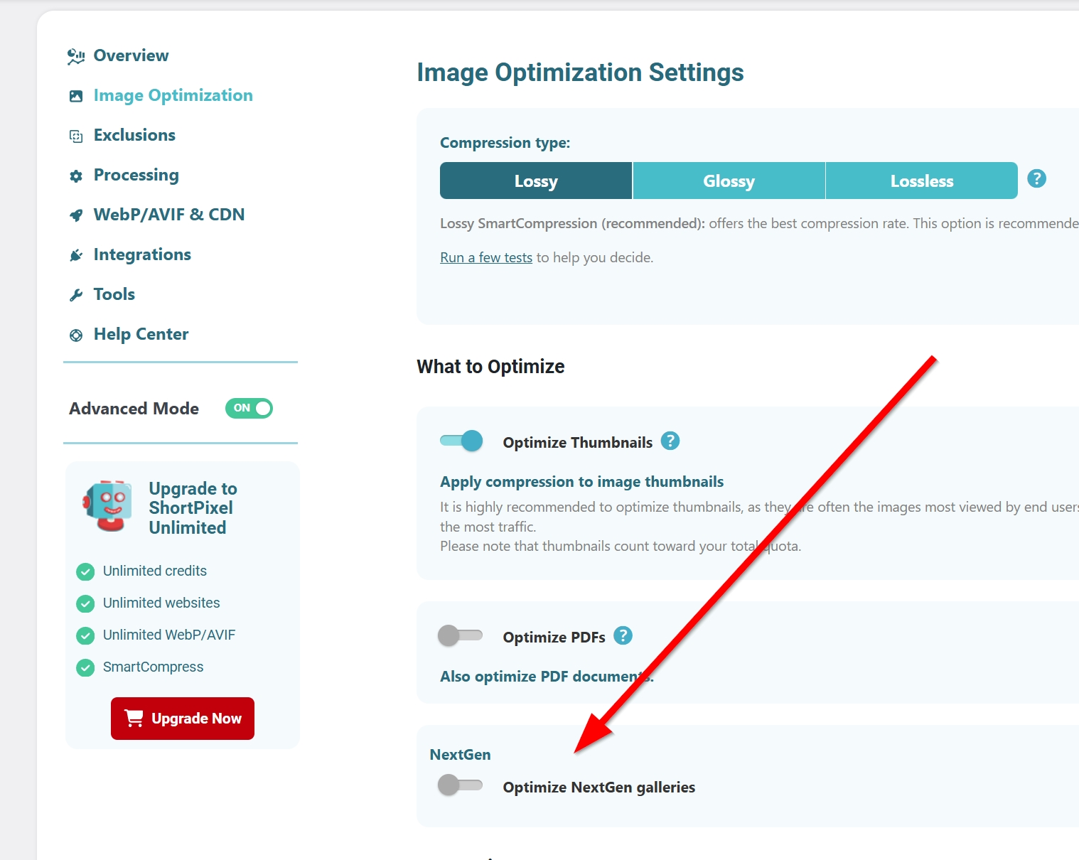Viewport: 1079px width, 860px height.
Task: Click the ShortPixel robot mascot
Action: [107, 505]
